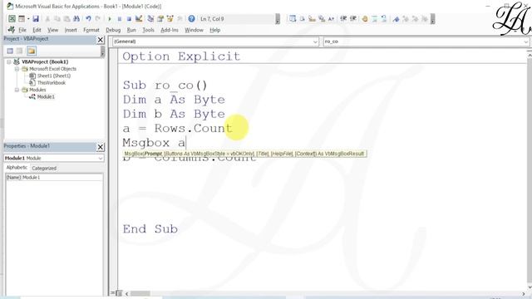Viewport: 532px width, 299px height.
Task: Click the Insert UserForm toolbar icon
Action: (22, 19)
